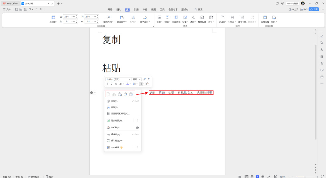Click the 水印 watermark icon

[193, 18]
